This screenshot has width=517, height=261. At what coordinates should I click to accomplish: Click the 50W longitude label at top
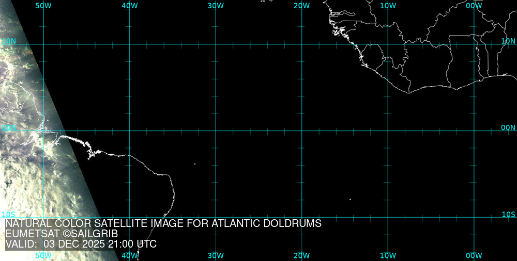click(43, 6)
